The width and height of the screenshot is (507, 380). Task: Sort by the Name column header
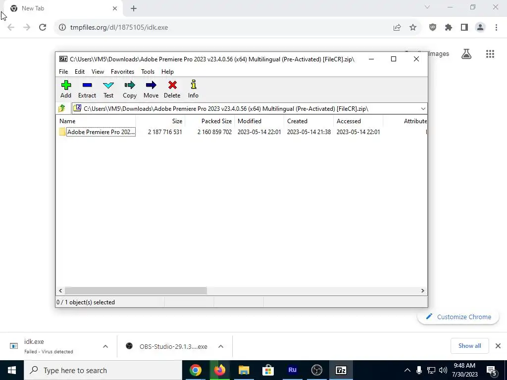[x=97, y=121]
